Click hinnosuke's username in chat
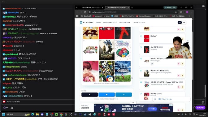The height and width of the screenshot is (117, 208). tap(13, 12)
